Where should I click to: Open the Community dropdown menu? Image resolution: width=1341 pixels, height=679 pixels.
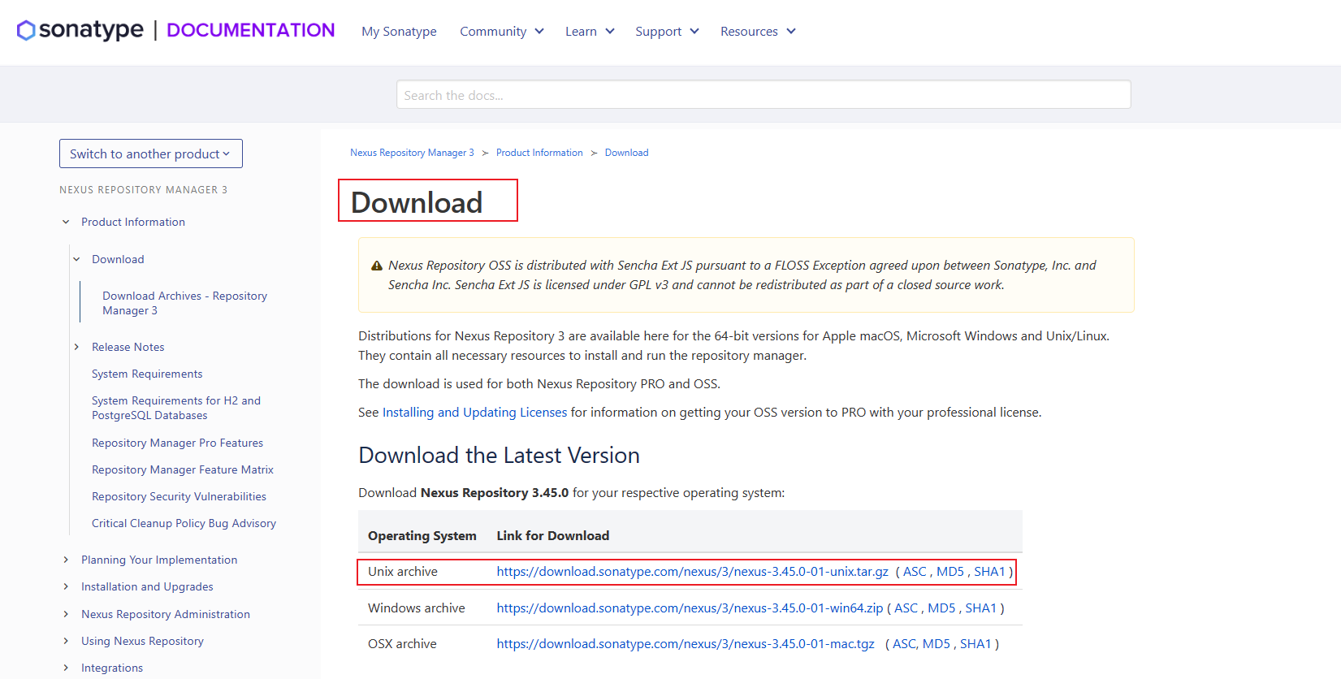point(502,32)
